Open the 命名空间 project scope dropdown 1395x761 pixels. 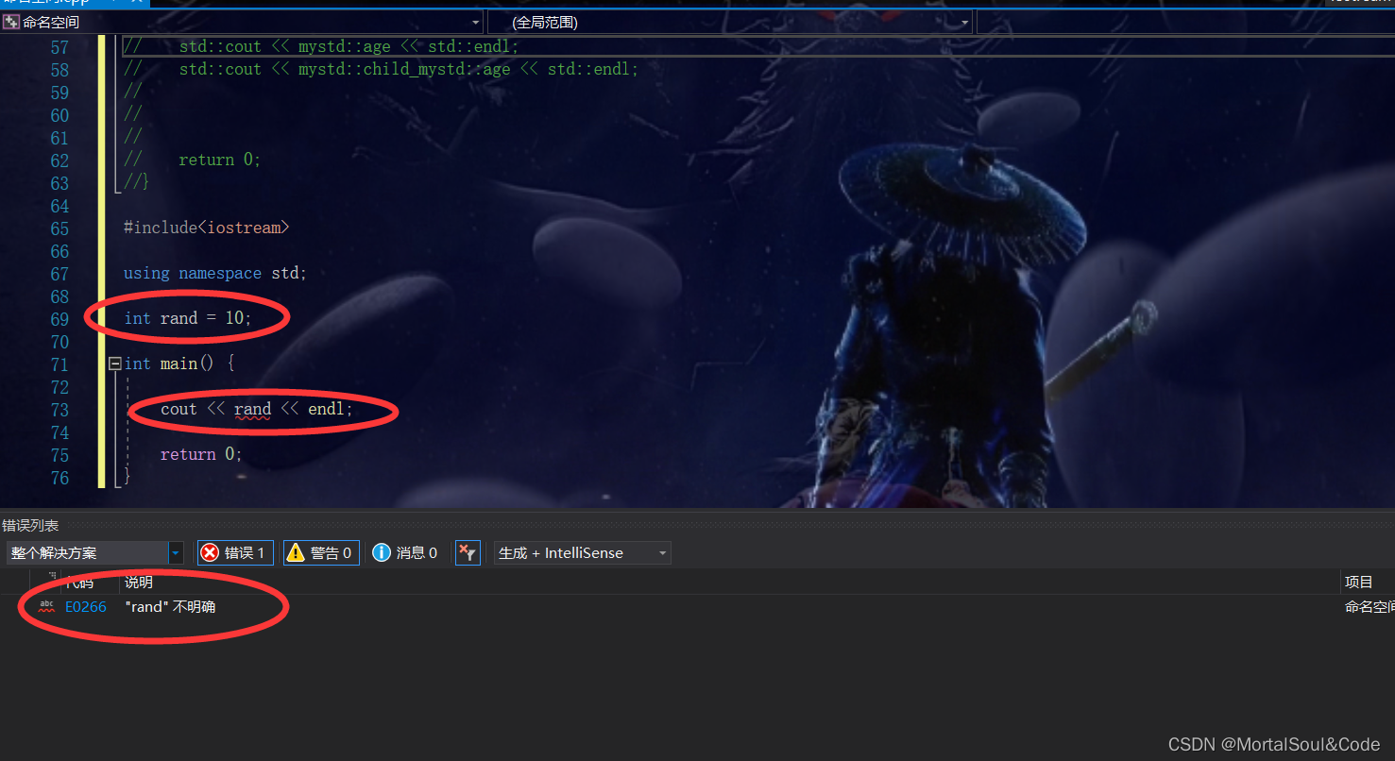[243, 22]
